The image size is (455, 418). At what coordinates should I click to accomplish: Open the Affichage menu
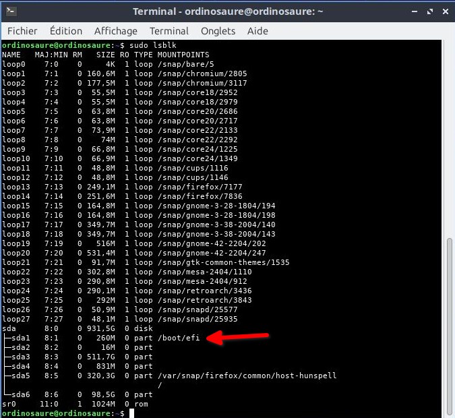[115, 31]
